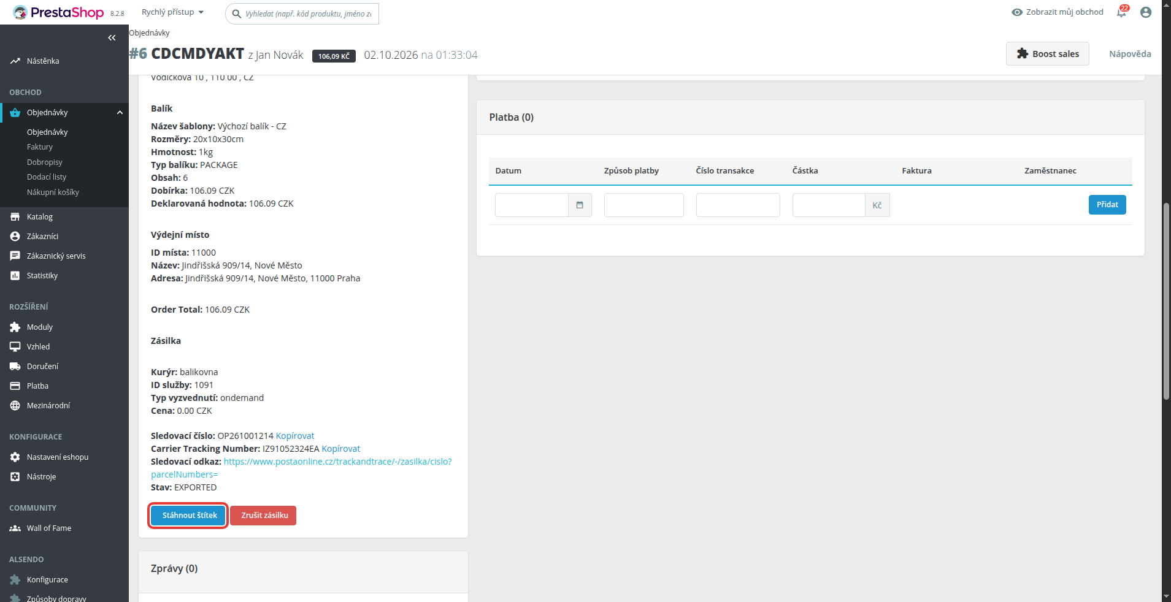This screenshot has width=1171, height=602.
Task: Click the Zákaznický servis chat icon
Action: 15,256
